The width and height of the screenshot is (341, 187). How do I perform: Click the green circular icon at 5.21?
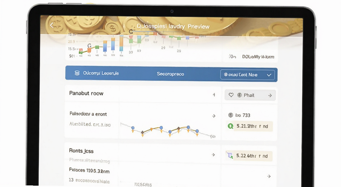pyautogui.click(x=230, y=126)
